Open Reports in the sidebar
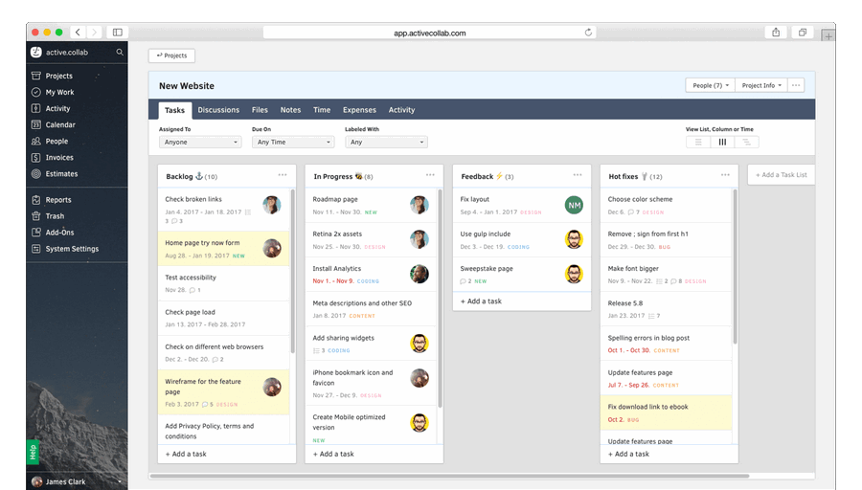This screenshot has width=862, height=490. (x=58, y=200)
